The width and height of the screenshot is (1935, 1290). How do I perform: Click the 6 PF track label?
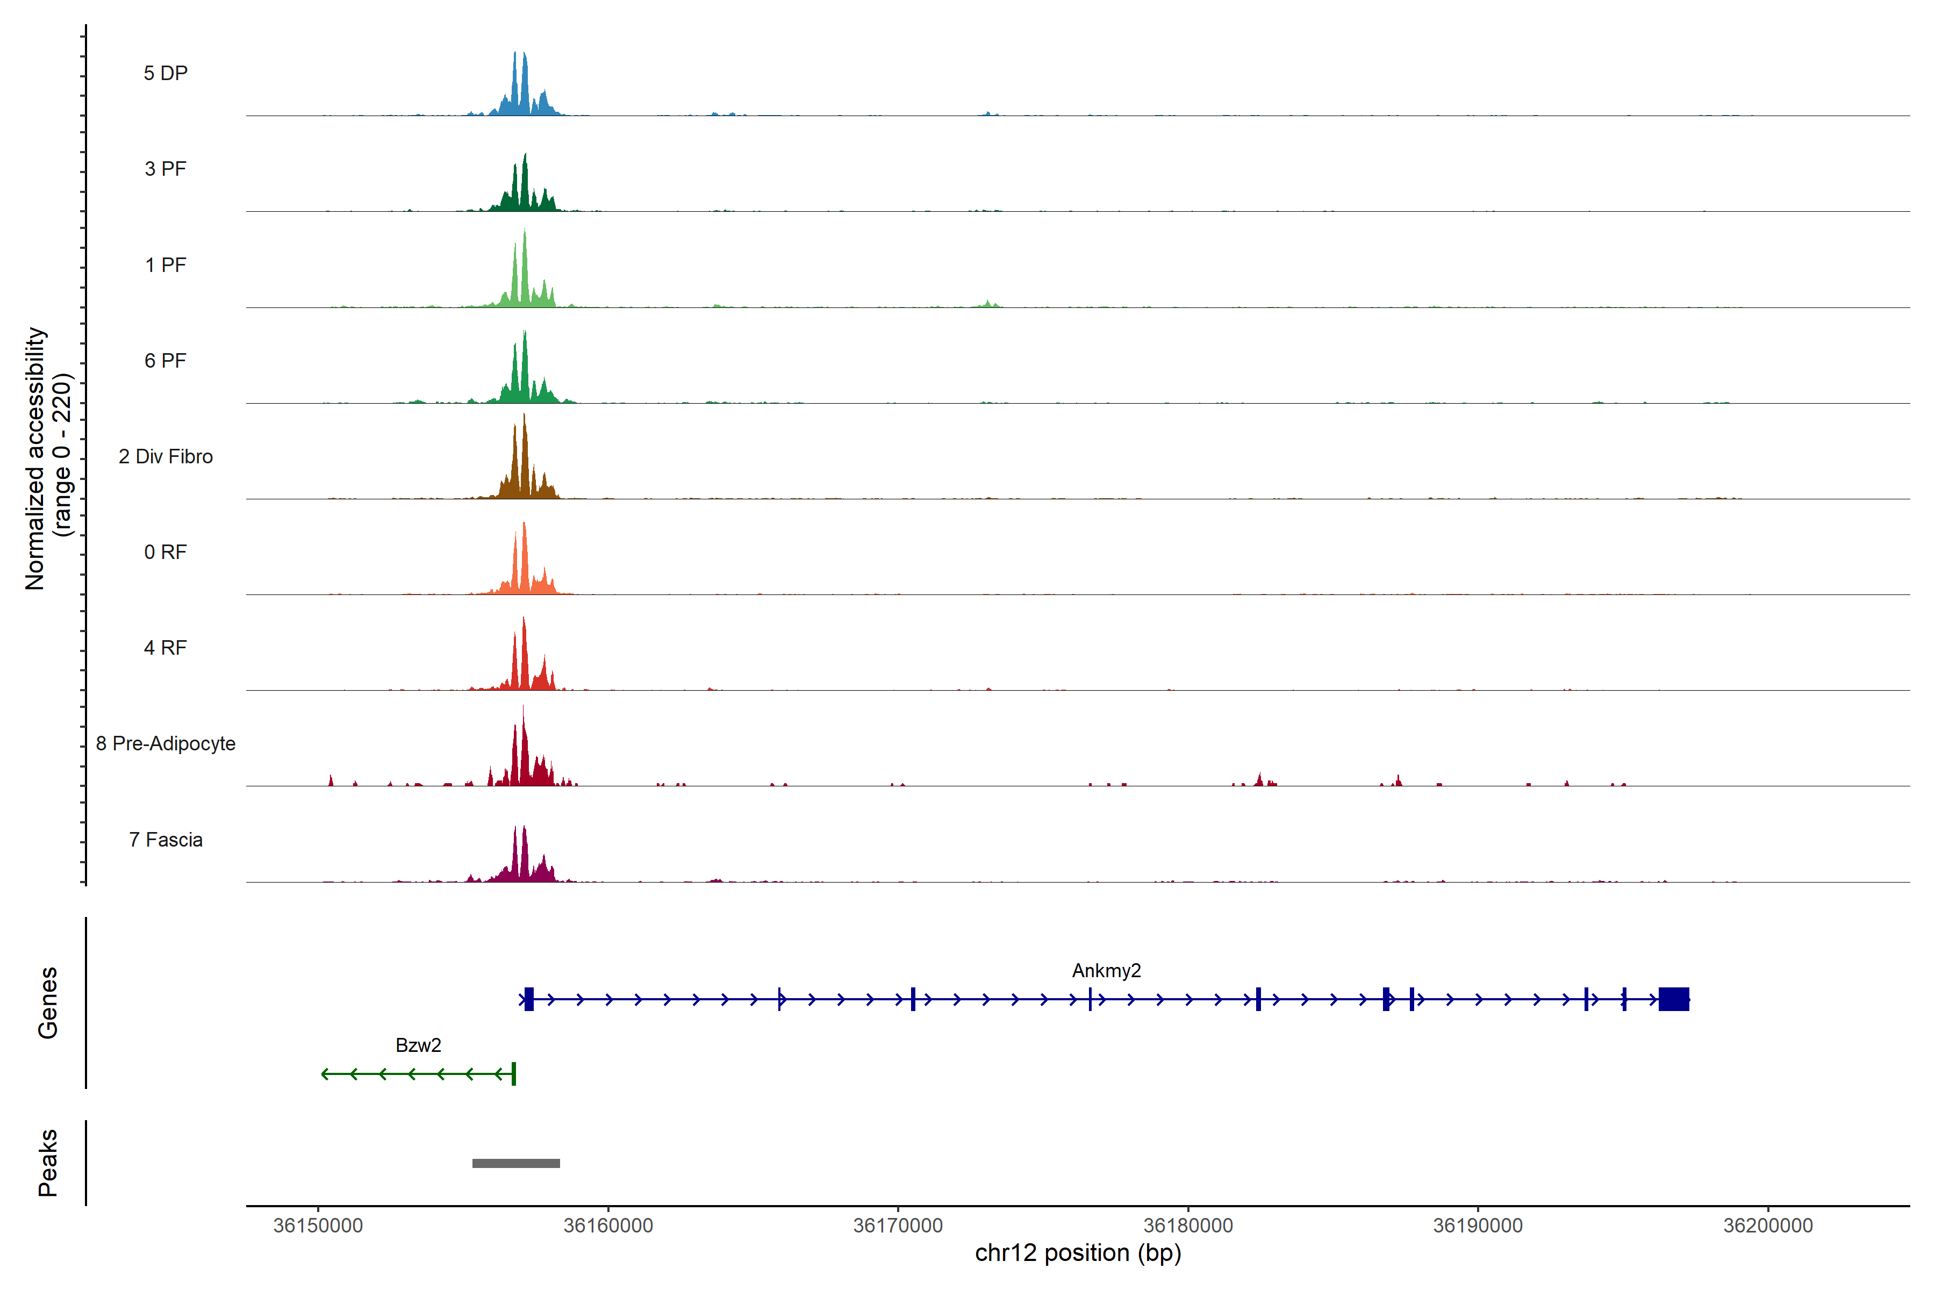coord(166,360)
